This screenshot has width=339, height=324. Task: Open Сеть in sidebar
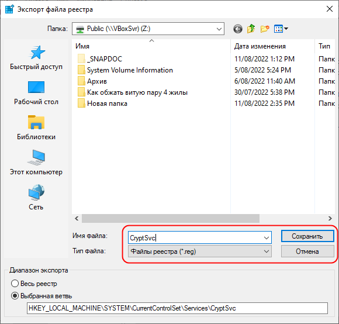[x=36, y=198]
